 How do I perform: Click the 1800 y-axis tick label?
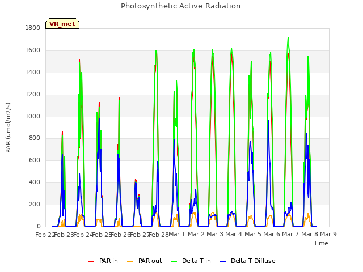click(x=33, y=28)
